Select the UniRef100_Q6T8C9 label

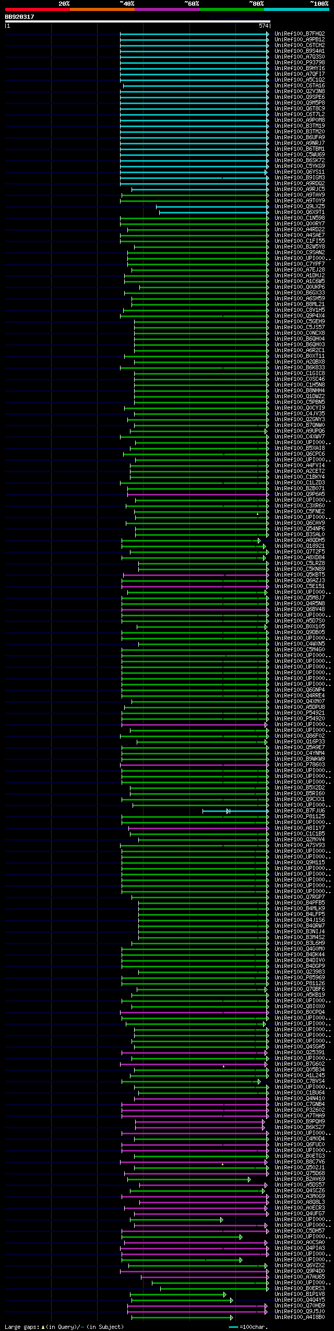point(300,108)
